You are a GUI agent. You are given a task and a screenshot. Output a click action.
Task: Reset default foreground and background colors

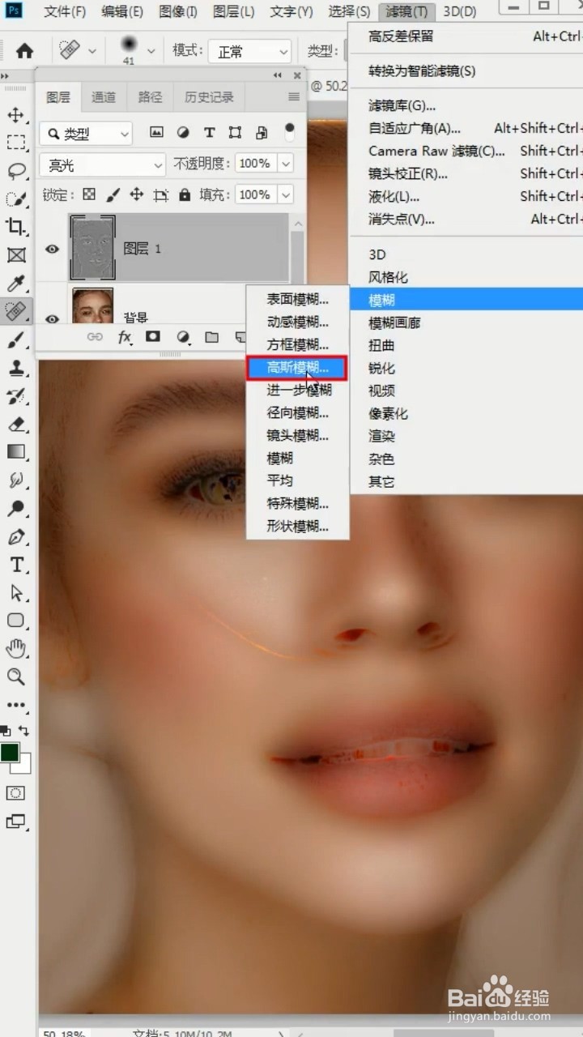(x=6, y=730)
